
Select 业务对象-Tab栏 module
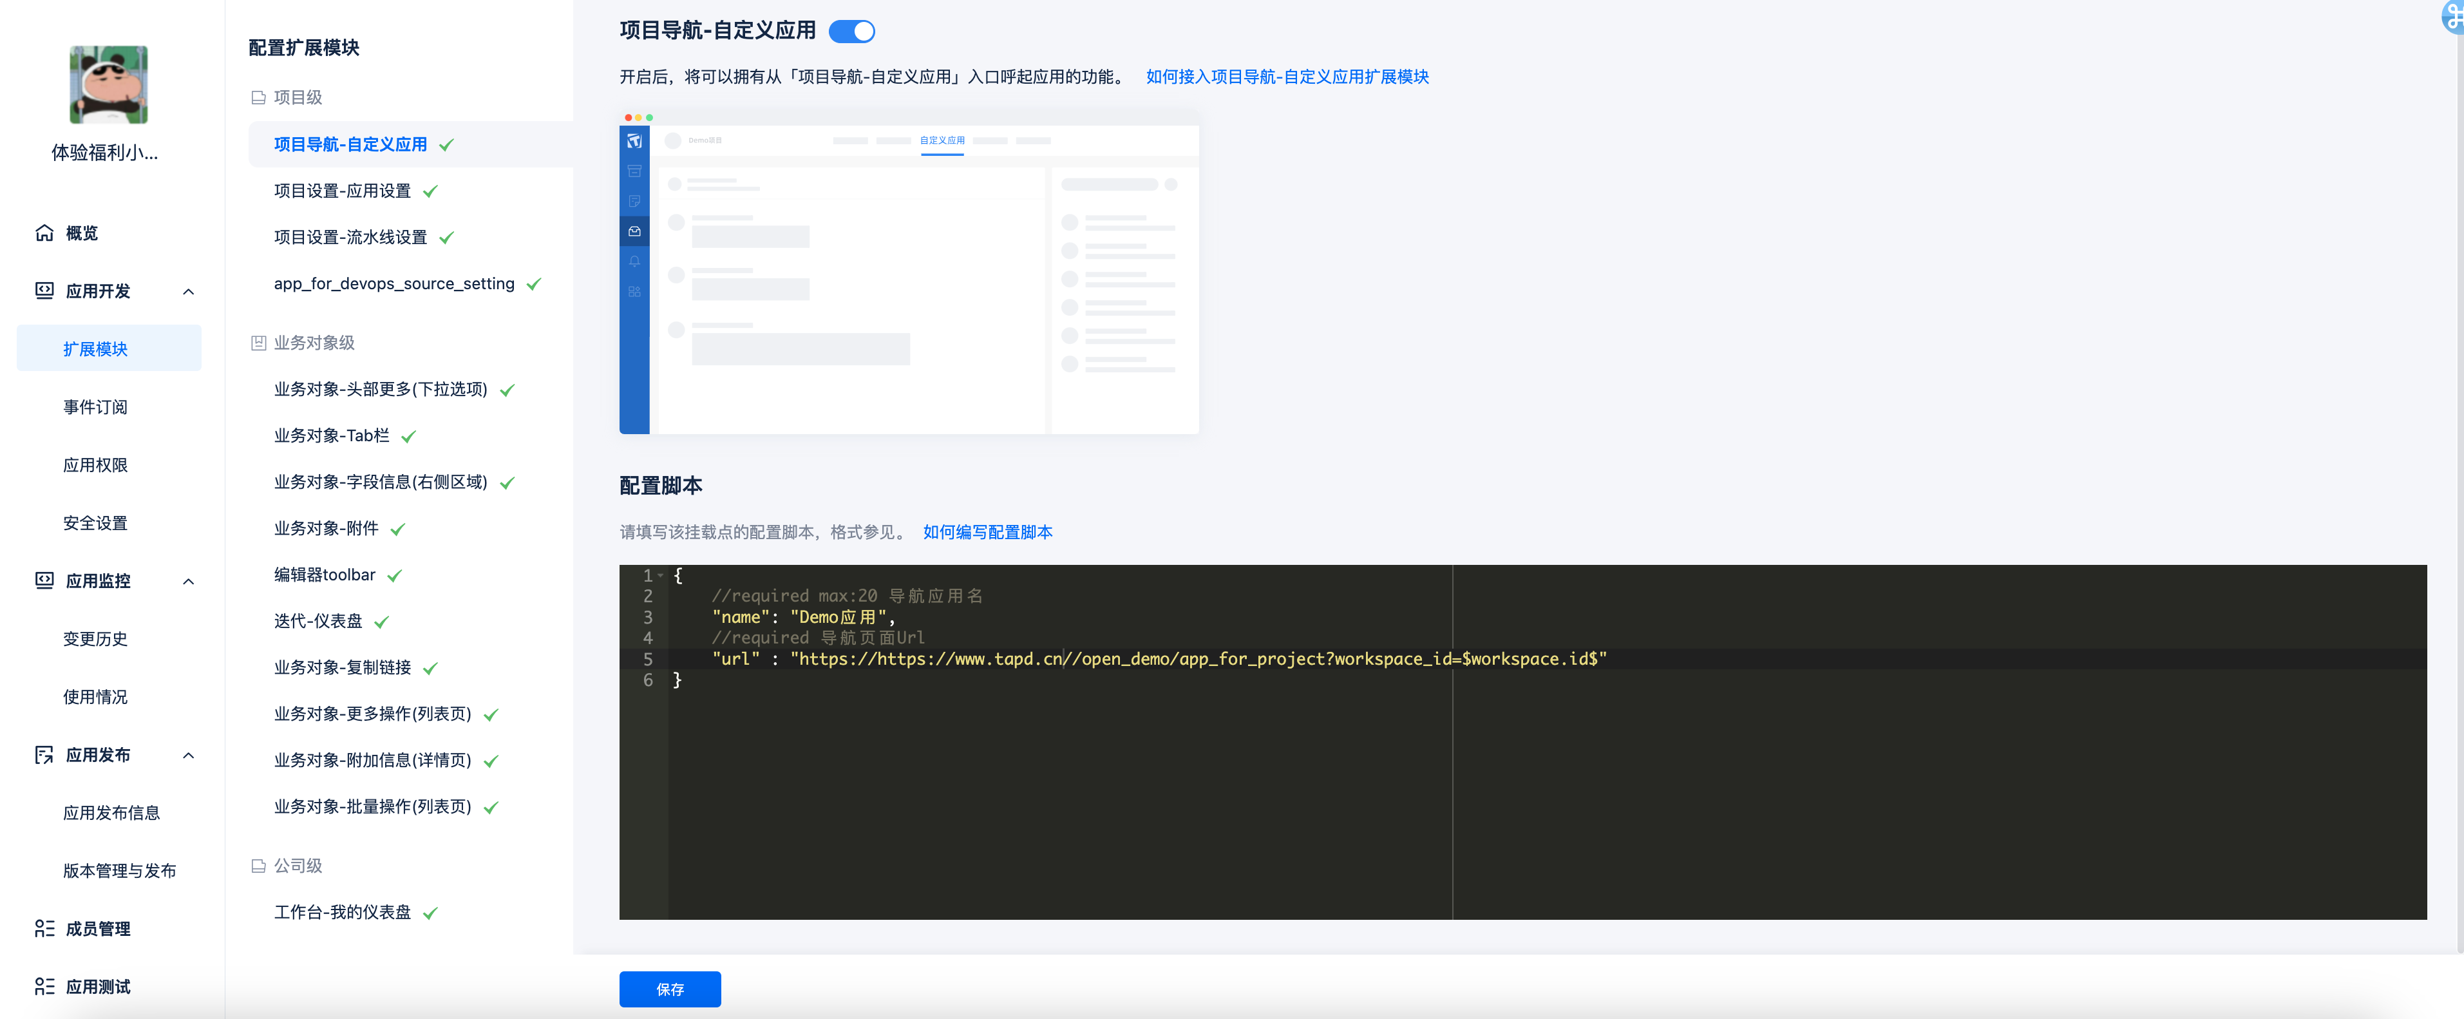[x=331, y=435]
